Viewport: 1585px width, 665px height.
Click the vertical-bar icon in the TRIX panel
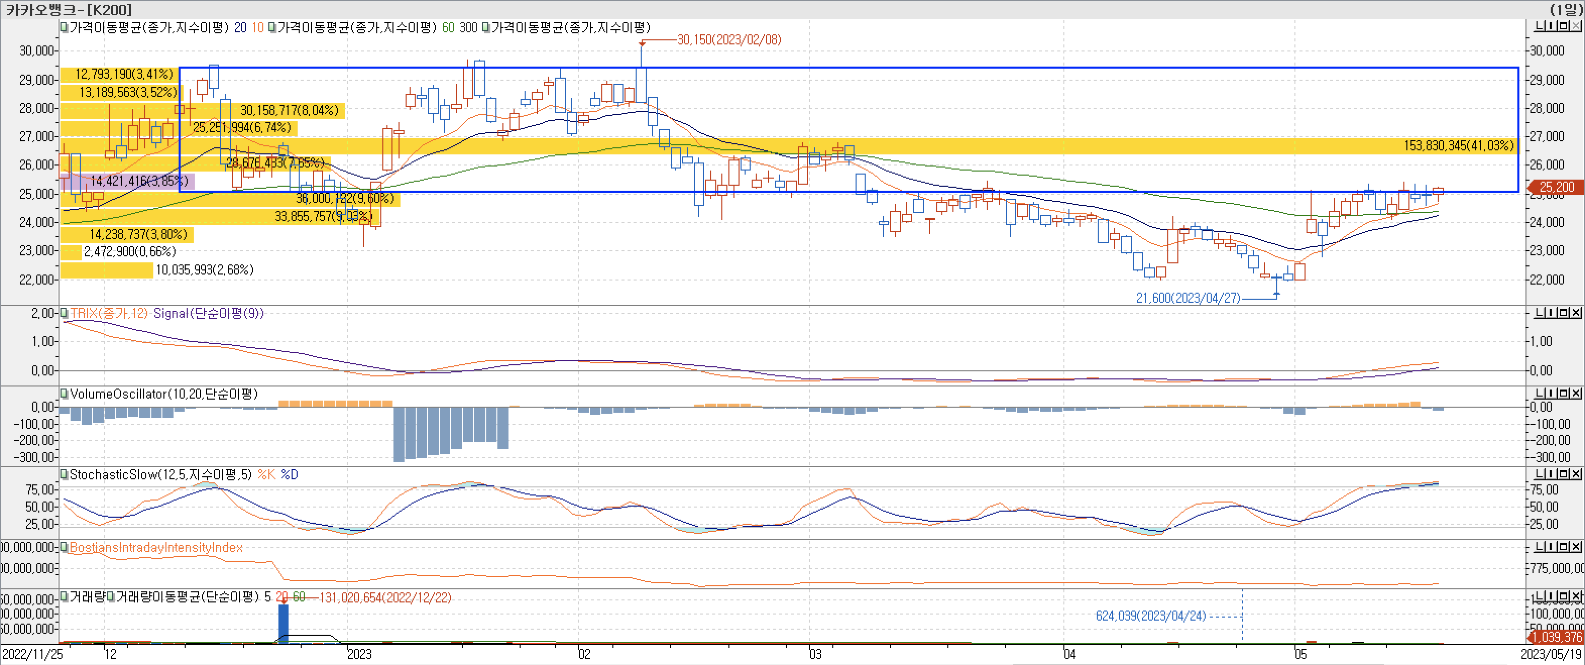pyautogui.click(x=1552, y=312)
